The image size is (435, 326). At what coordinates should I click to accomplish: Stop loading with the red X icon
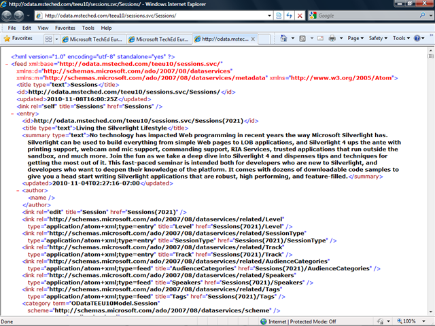(x=300, y=16)
